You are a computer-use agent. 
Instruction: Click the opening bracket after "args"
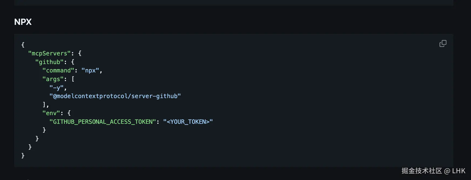(x=73, y=79)
